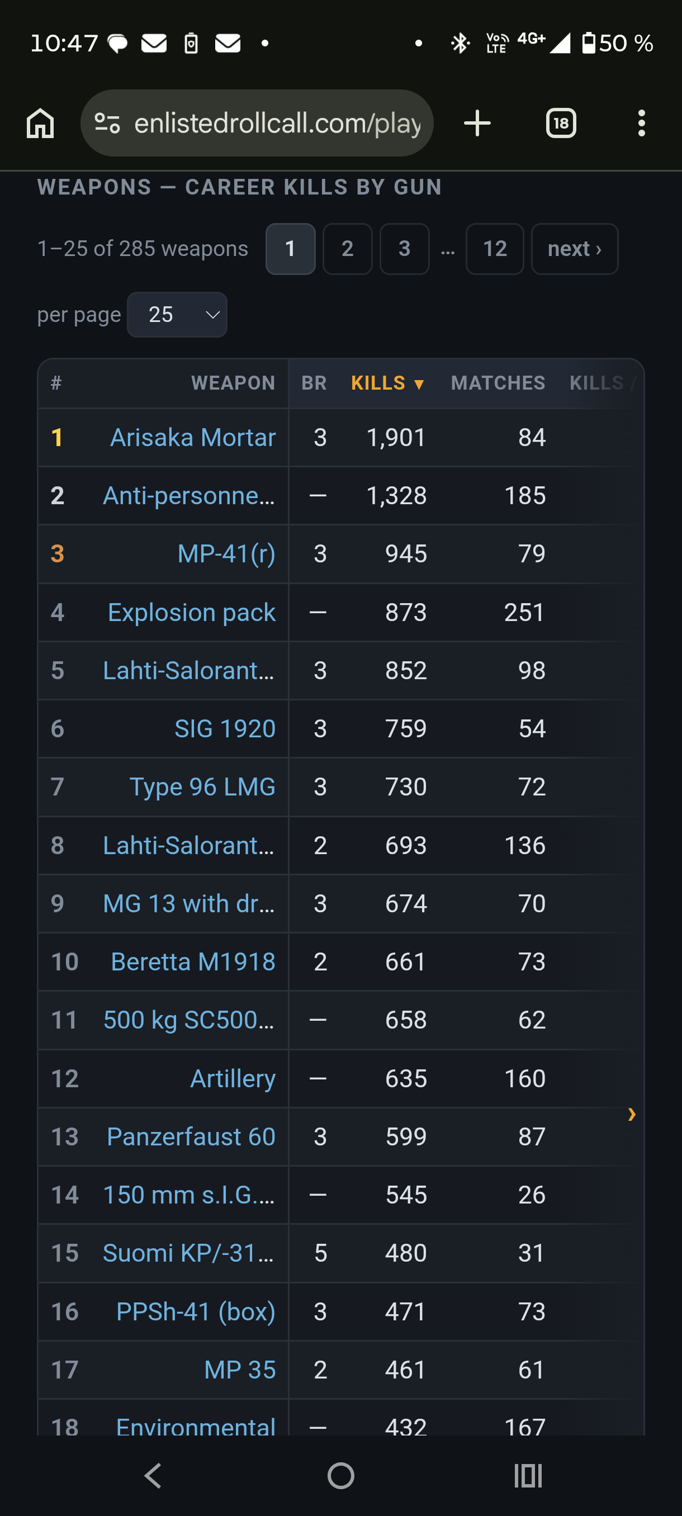Screen dimensions: 682x1516
Task: Open a new tab with plus icon
Action: coord(477,123)
